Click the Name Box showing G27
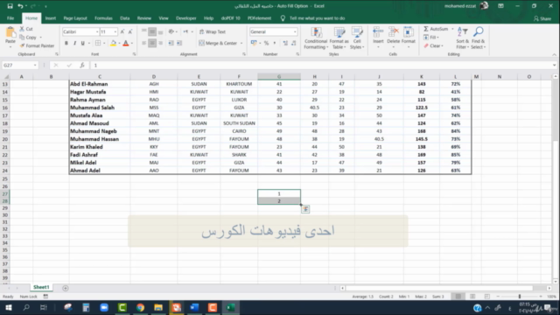Screen dimensions: 560x315 19,66
